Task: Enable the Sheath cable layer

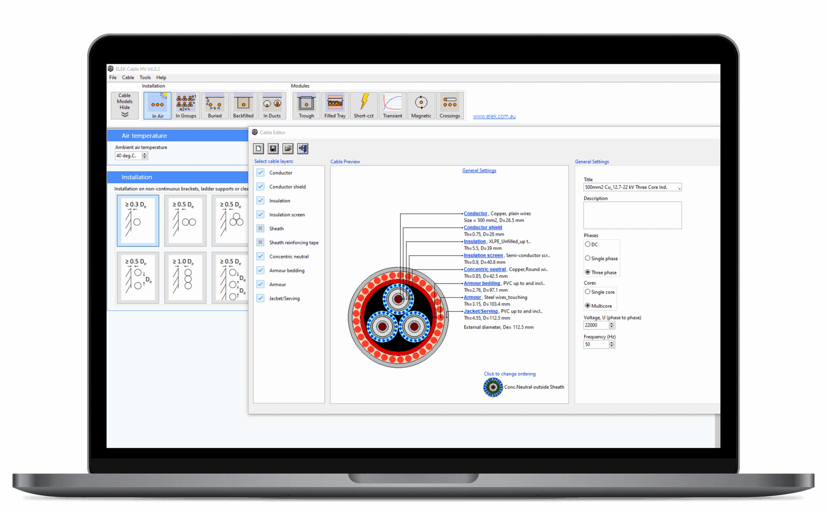Action: click(x=260, y=228)
